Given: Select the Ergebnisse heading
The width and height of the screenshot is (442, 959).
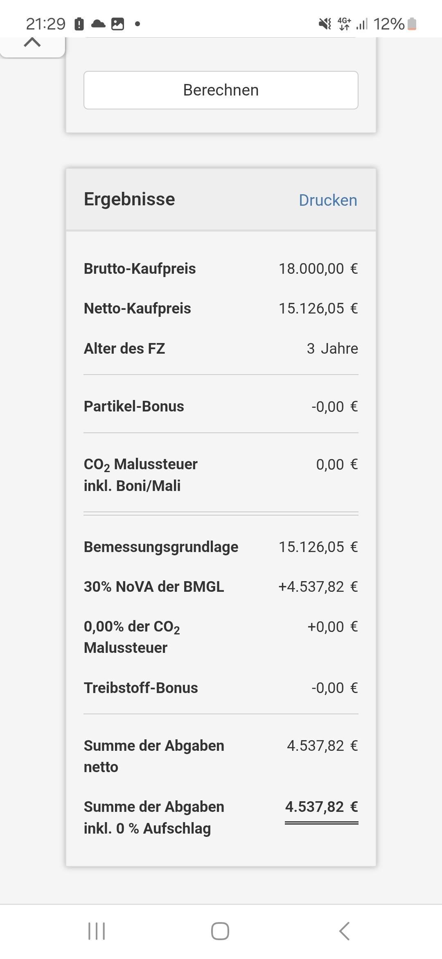Looking at the screenshot, I should [129, 199].
